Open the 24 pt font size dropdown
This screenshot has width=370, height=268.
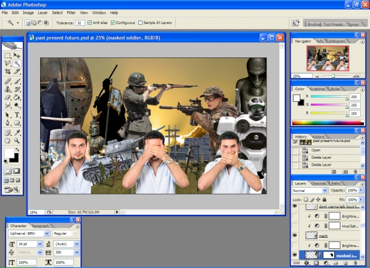click(x=40, y=244)
